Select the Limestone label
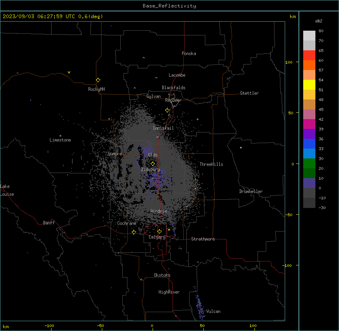The width and height of the screenshot is (339, 331). pyautogui.click(x=60, y=140)
